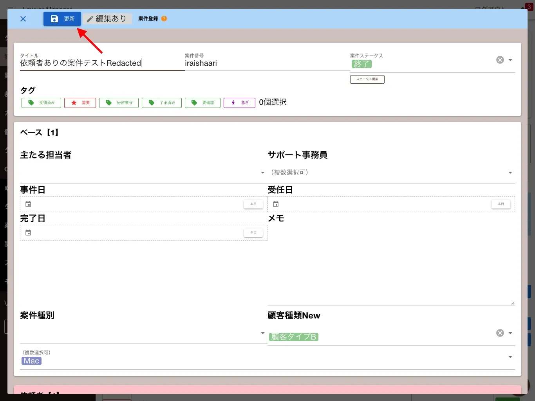Set 事件日 with the 本日 button
The height and width of the screenshot is (401, 535).
point(253,204)
